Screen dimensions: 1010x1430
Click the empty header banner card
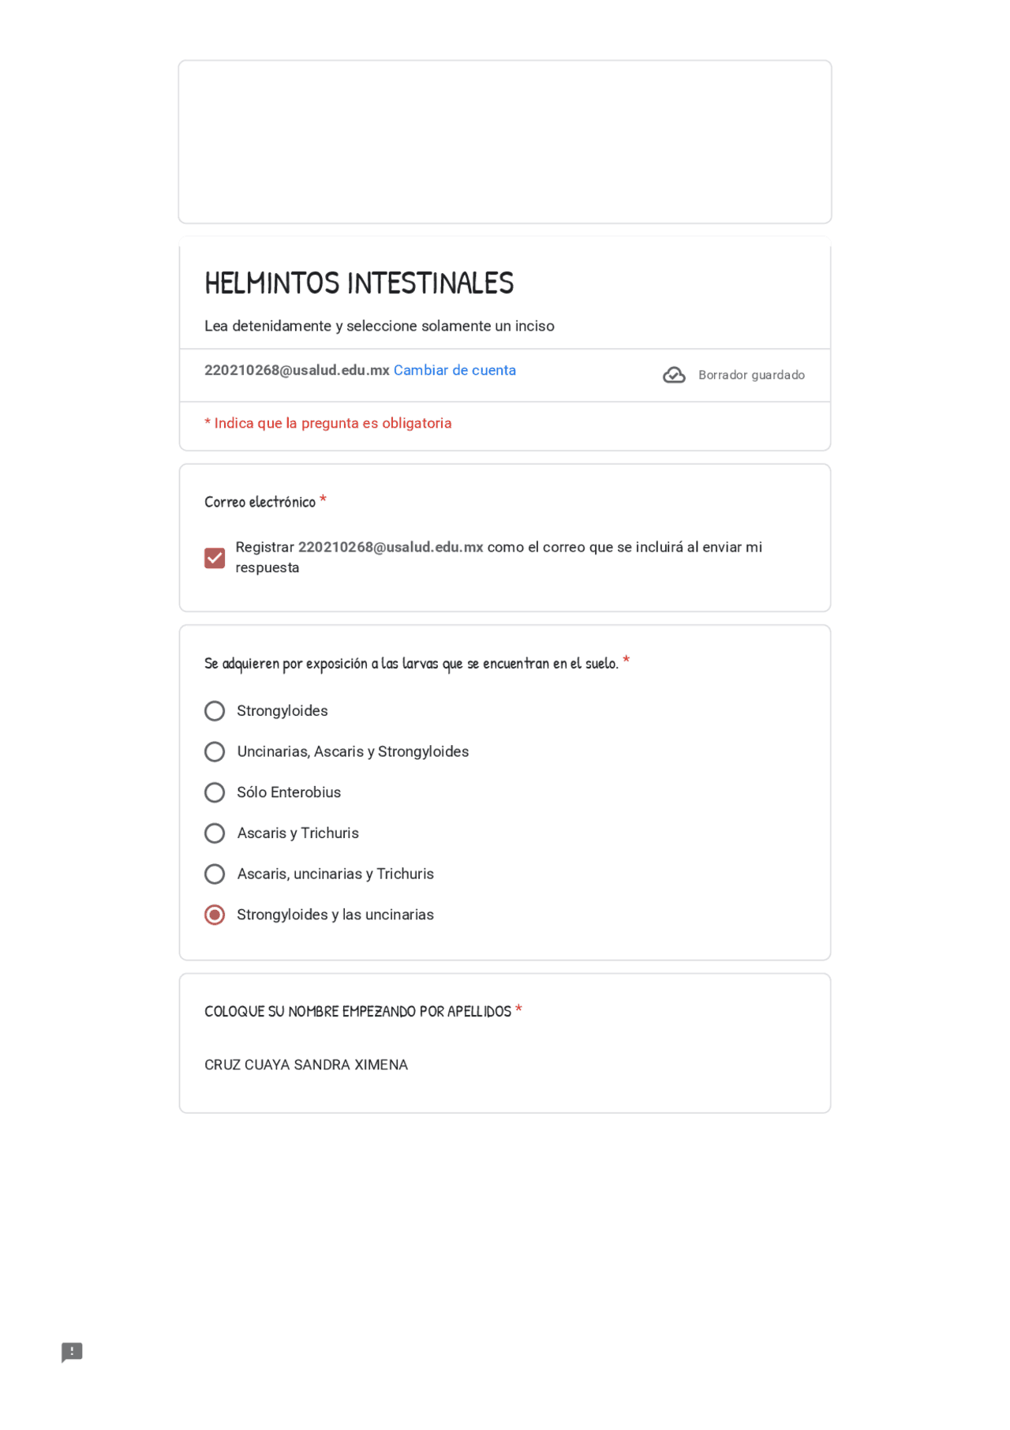(505, 142)
